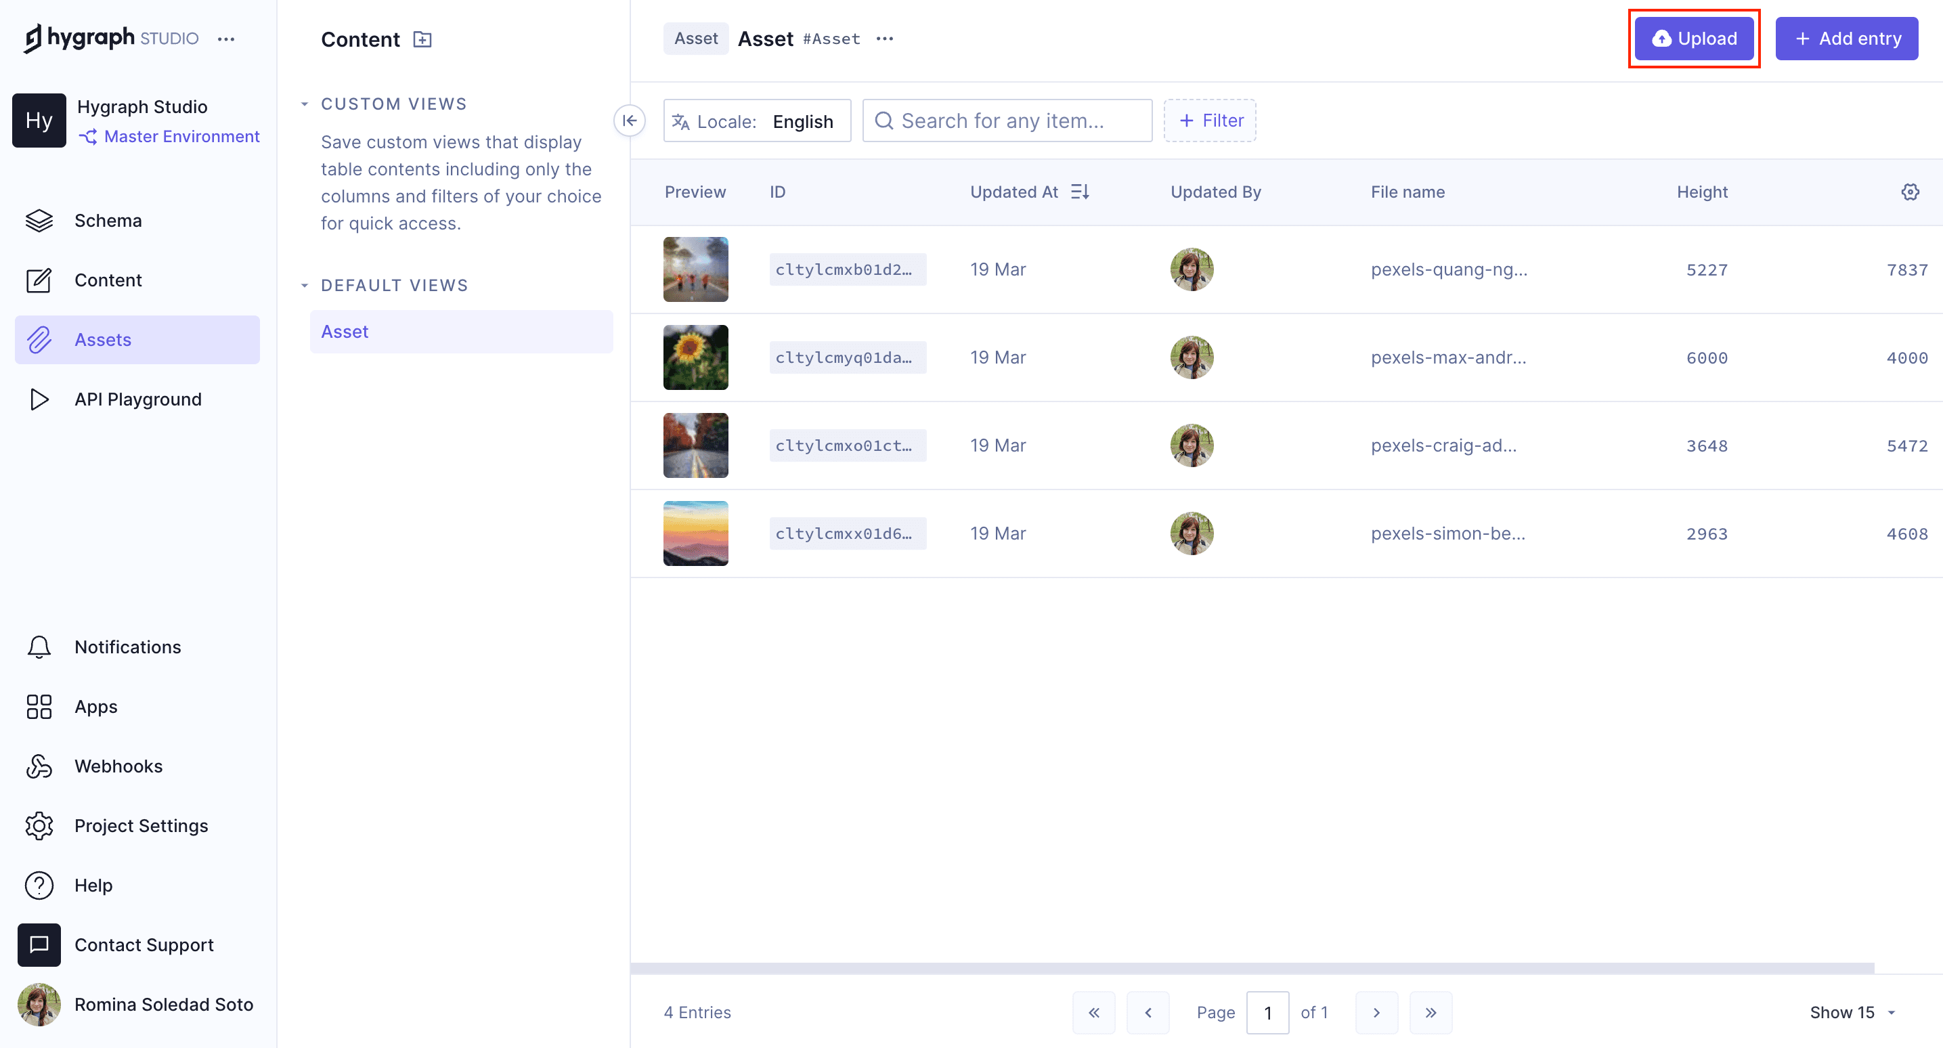Image resolution: width=1943 pixels, height=1048 pixels.
Task: Click the Upload button
Action: click(1693, 39)
